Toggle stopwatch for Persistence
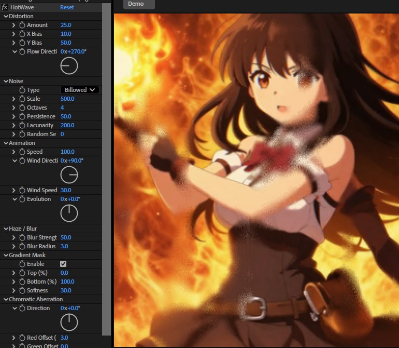Viewport: 399px width, 348px height. coord(22,116)
